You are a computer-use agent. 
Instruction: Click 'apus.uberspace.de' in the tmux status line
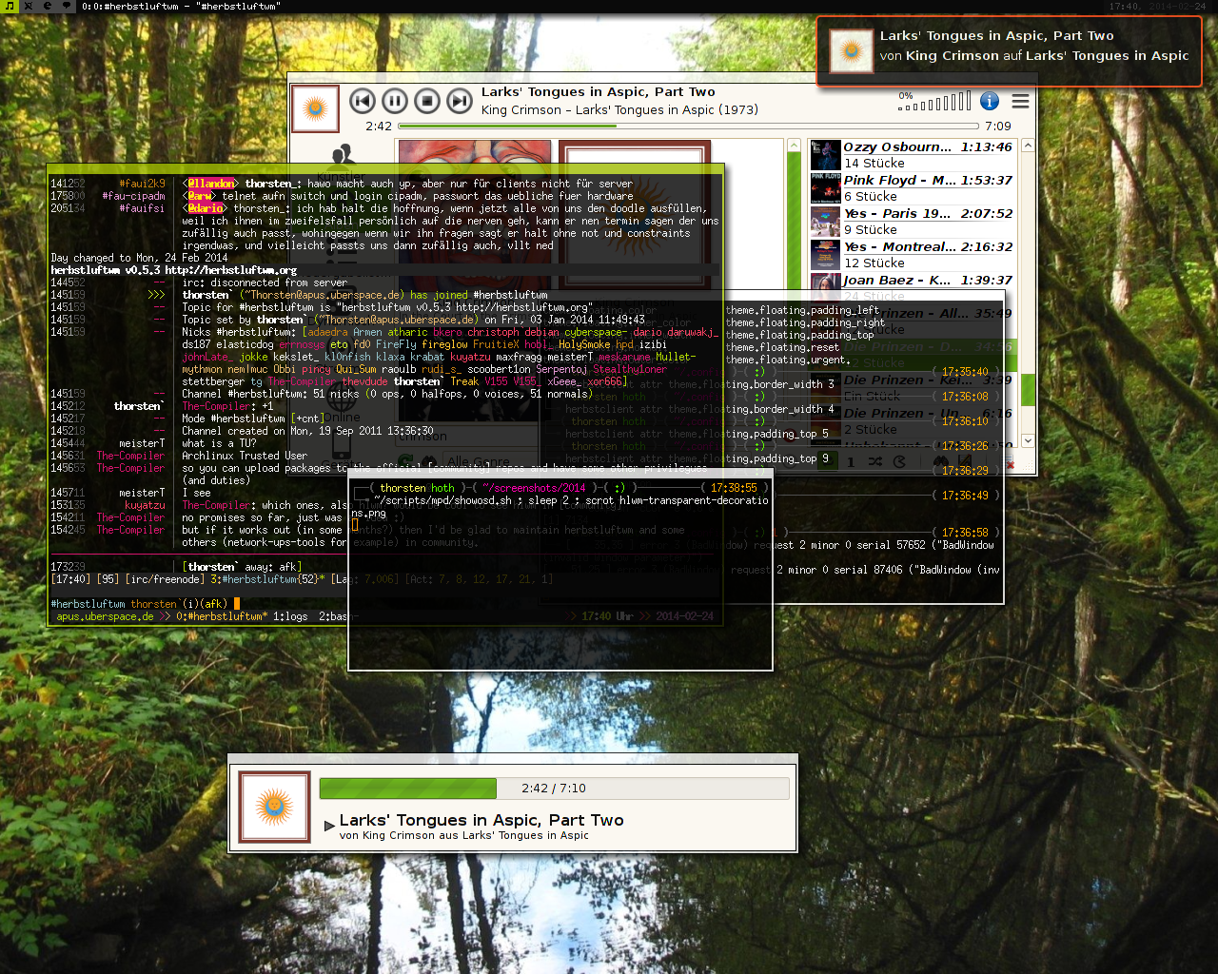pyautogui.click(x=105, y=616)
